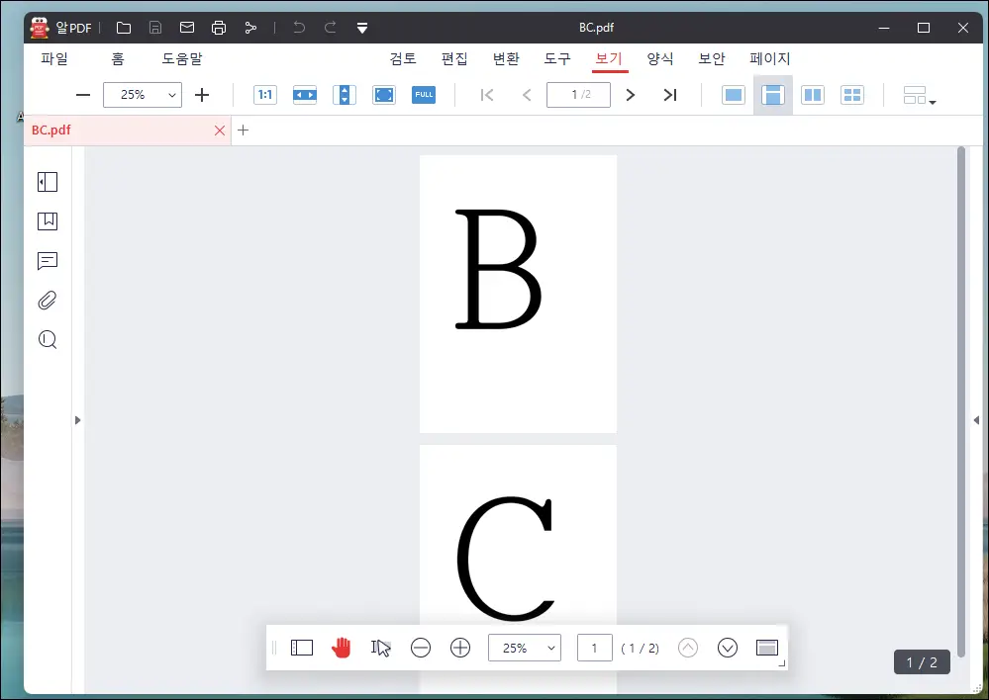This screenshot has height=700, width=989.
Task: Open the 파일 menu
Action: click(54, 58)
